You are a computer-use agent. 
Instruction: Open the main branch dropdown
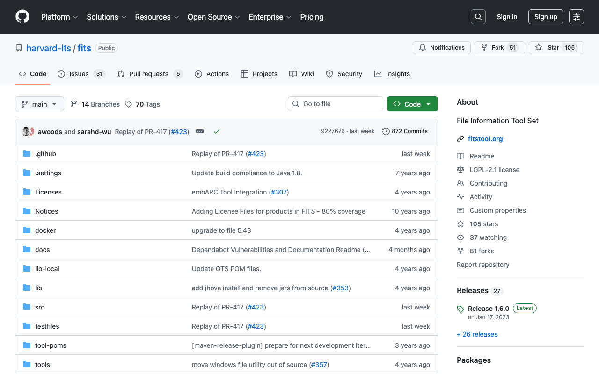click(39, 104)
